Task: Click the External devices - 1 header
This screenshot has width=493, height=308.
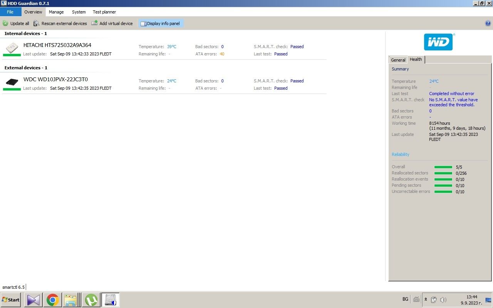Action: tap(26, 68)
